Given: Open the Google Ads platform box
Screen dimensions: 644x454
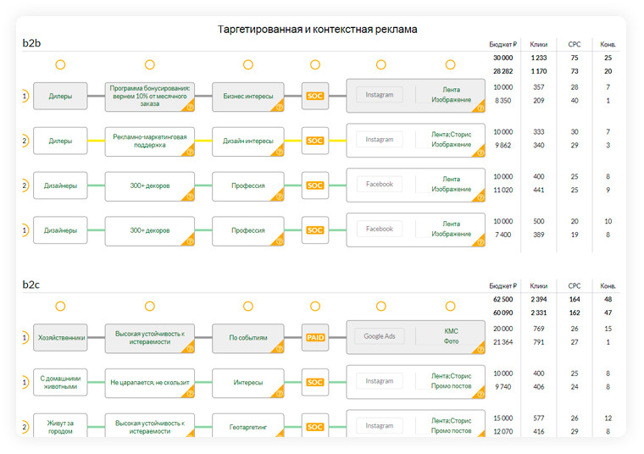Looking at the screenshot, I should pyautogui.click(x=380, y=337).
